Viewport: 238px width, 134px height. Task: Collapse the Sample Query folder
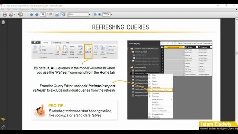click(131, 52)
